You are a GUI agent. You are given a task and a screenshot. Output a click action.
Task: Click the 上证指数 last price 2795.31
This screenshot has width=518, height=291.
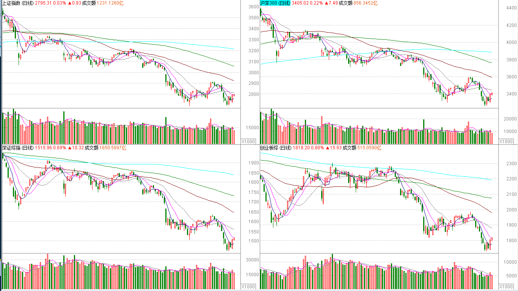tap(43, 3)
